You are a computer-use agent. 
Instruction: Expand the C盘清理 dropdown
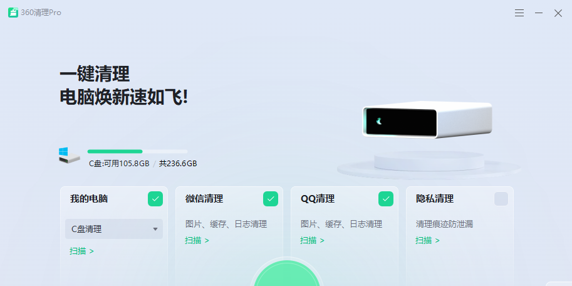(x=114, y=229)
